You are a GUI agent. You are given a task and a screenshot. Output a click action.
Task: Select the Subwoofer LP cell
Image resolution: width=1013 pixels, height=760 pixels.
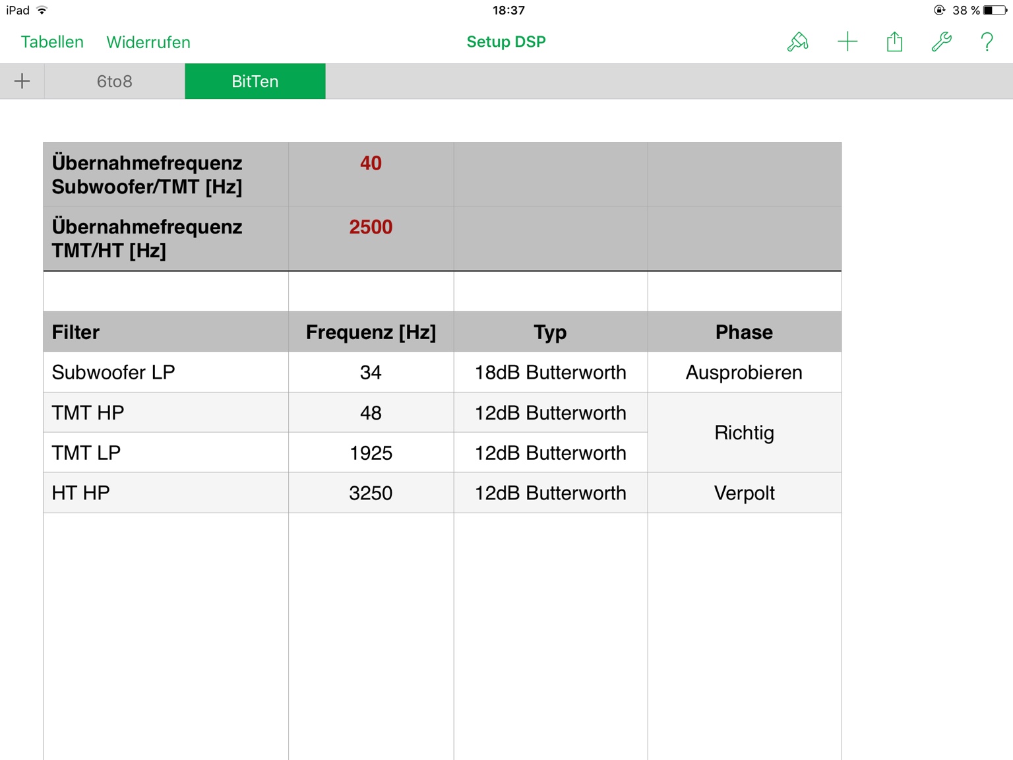[166, 372]
